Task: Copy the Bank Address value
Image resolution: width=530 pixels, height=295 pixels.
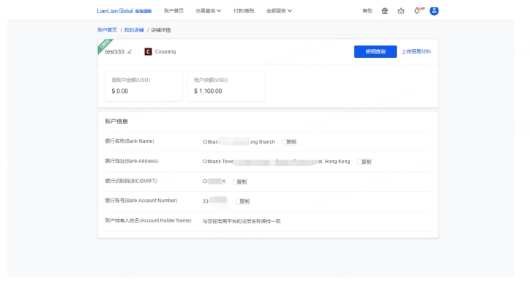Action: tap(366, 162)
